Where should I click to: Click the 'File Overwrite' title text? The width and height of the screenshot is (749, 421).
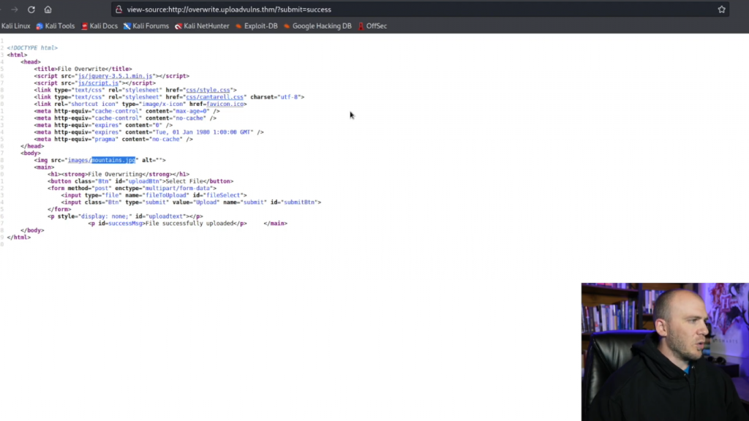[x=81, y=69]
